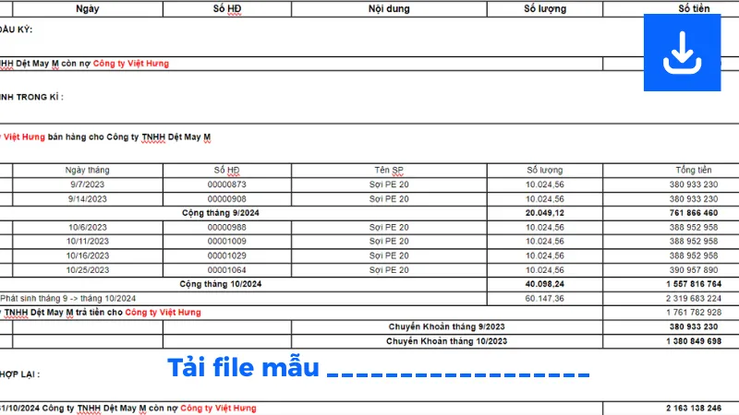Click 'Sợi PE 20' in the 10/11/2023 row

tap(389, 242)
